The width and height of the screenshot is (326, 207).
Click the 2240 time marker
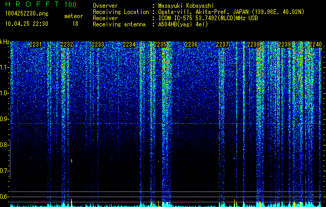tap(316, 44)
